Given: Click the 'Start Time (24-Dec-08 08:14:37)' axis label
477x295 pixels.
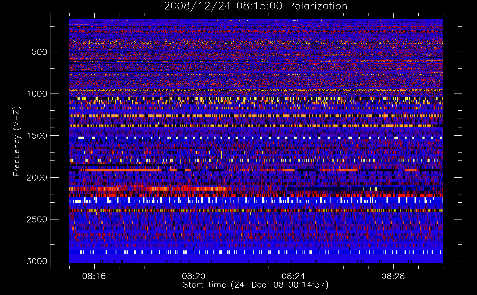Looking at the screenshot, I should pos(256,285).
